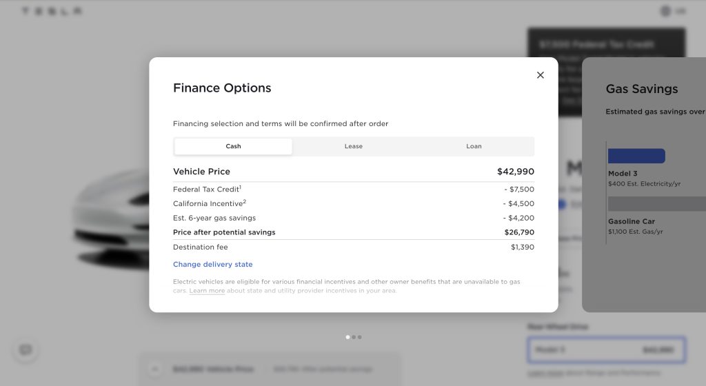This screenshot has width=706, height=386.
Task: Click the blue Model 3 electricity bar
Action: (x=636, y=156)
